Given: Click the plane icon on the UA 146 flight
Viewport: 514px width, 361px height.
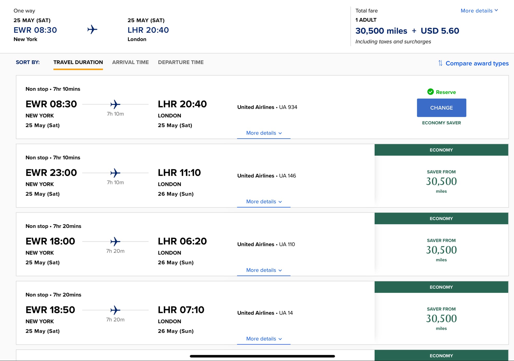Looking at the screenshot, I should [115, 173].
